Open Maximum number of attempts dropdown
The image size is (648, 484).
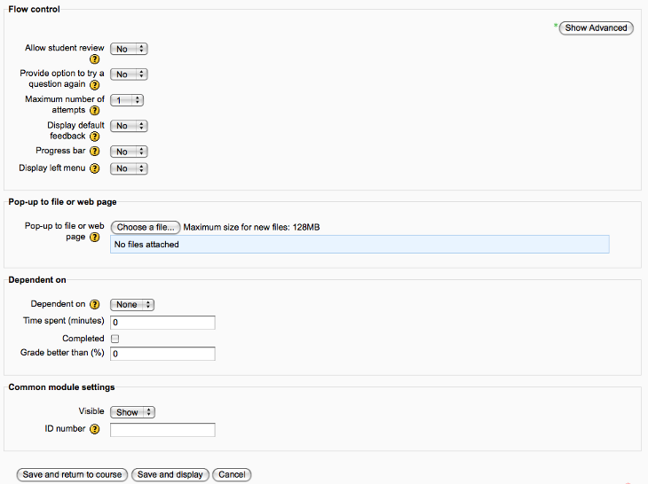[127, 100]
